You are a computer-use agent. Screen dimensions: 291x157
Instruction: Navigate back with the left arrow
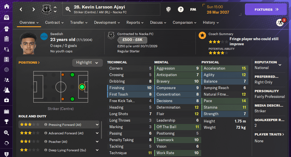point(21,9)
